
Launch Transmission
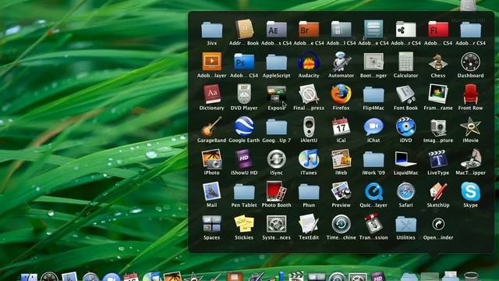pyautogui.click(x=373, y=224)
